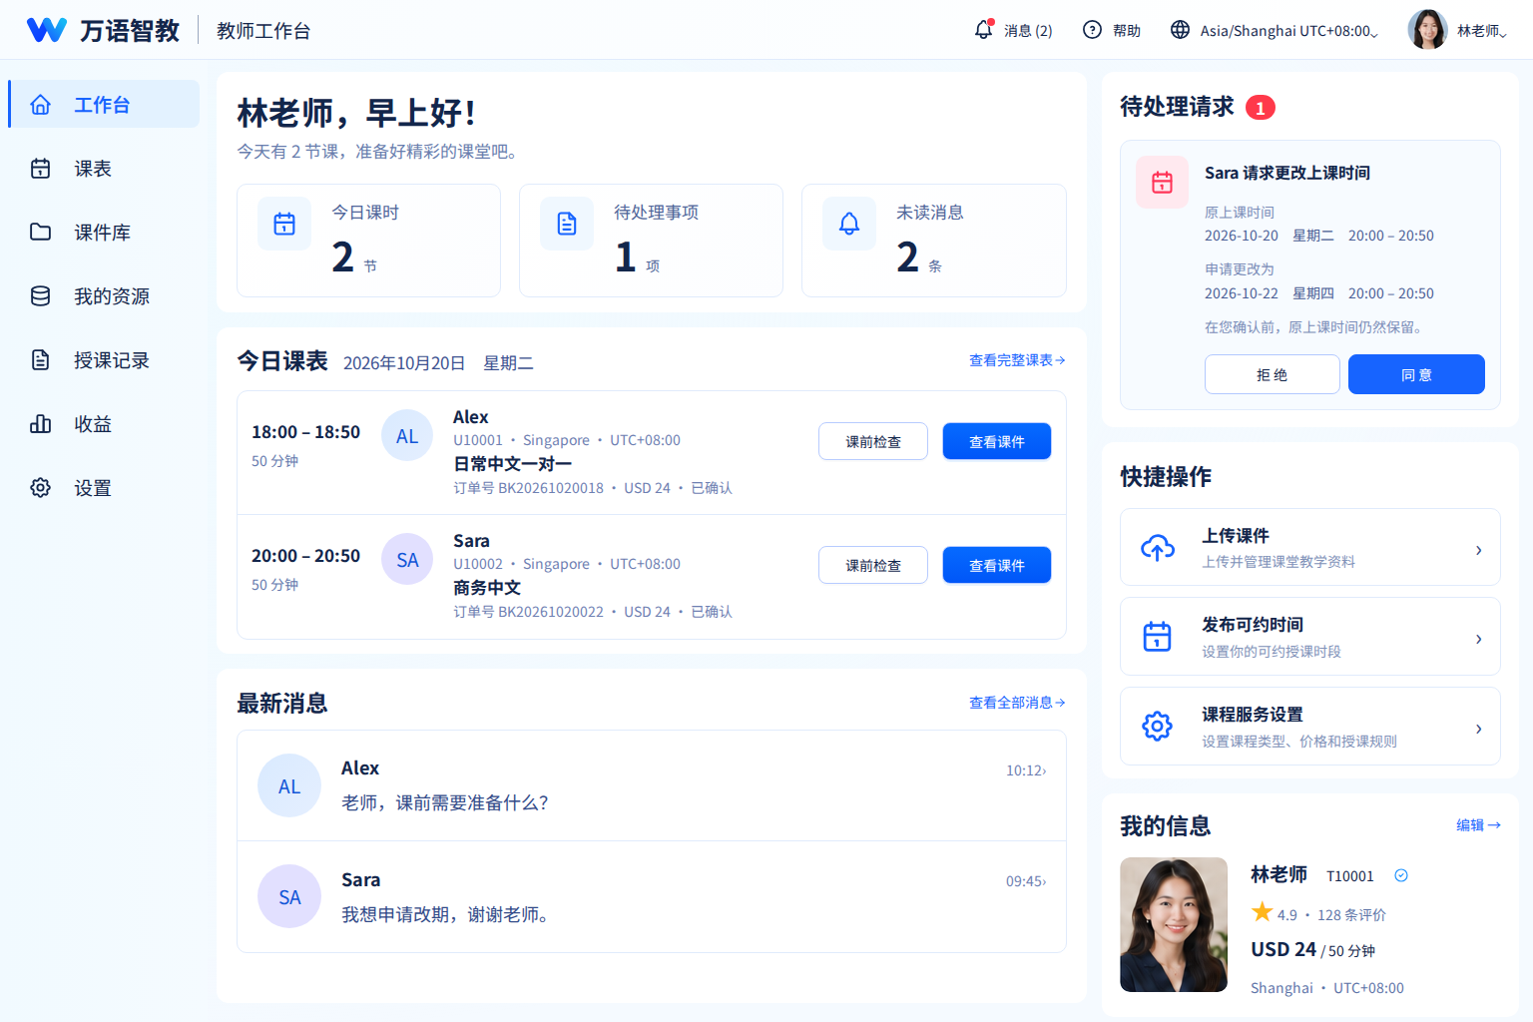Viewport: 1533px width, 1022px height.
Task: Click 林老师's profile photo in 我的信息
Action: coord(1174,924)
